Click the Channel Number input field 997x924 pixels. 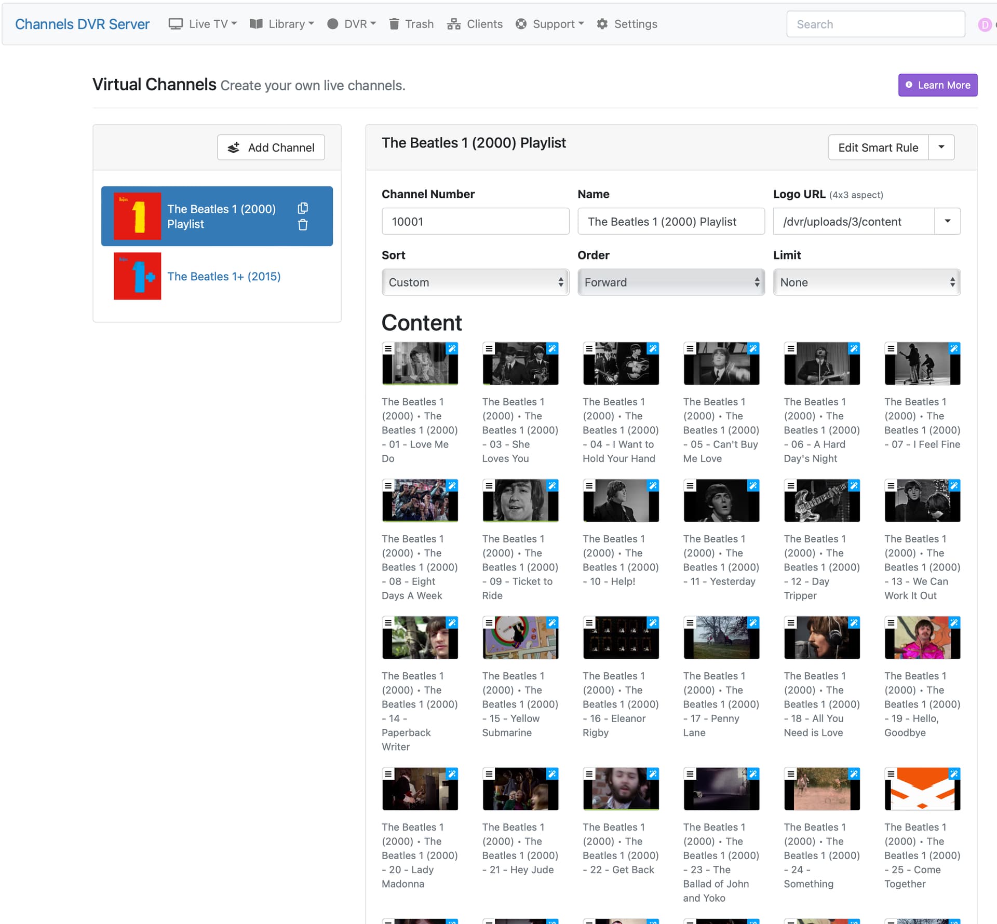pos(475,222)
